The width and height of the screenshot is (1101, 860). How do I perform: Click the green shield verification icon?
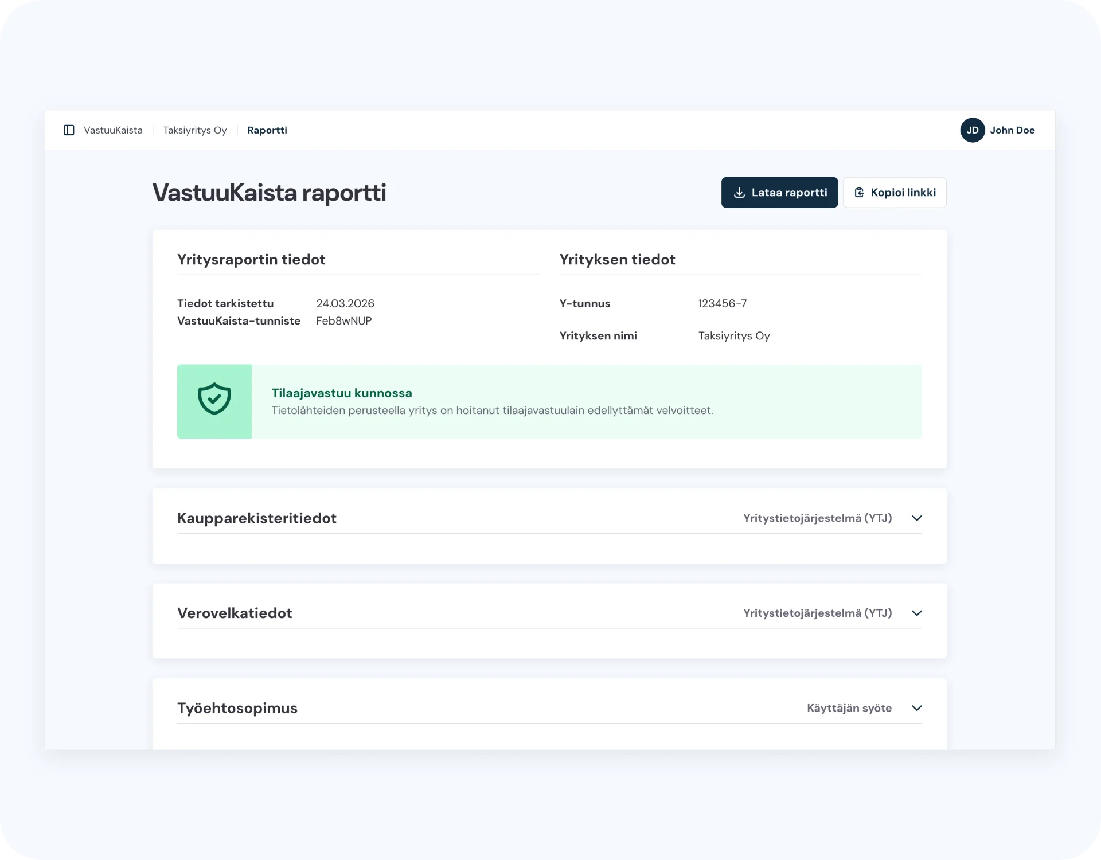214,398
